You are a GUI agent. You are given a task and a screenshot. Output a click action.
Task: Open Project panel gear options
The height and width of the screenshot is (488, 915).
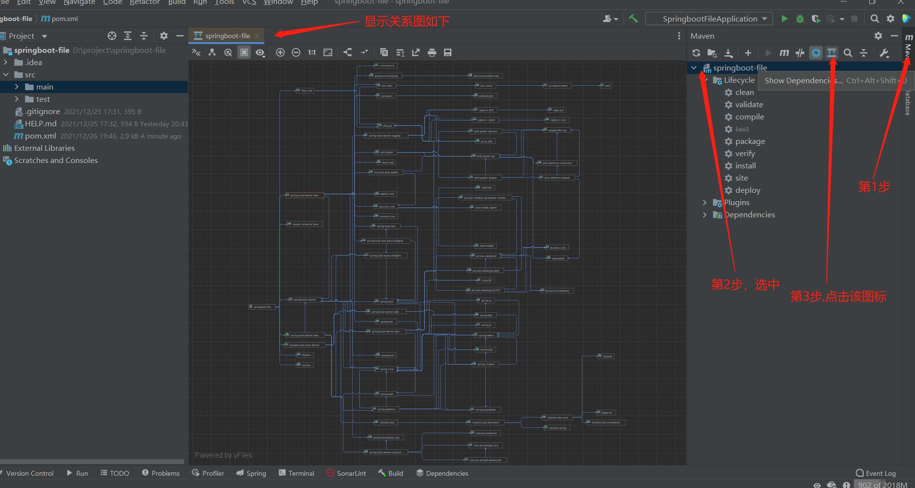(164, 36)
